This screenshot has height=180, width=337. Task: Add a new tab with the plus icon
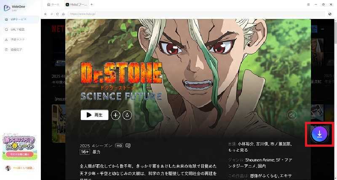tap(91, 5)
